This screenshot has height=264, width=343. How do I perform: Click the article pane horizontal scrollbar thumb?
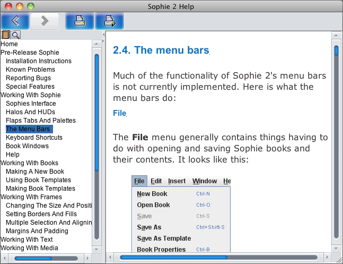(173, 258)
